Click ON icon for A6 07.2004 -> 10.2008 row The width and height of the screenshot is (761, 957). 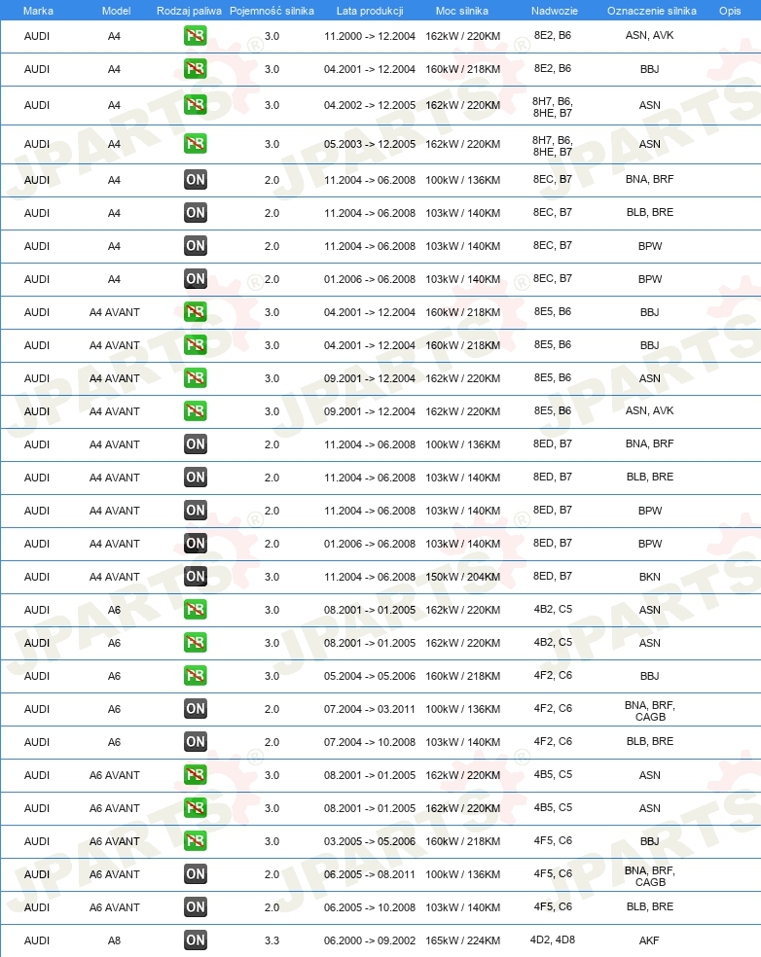(196, 742)
